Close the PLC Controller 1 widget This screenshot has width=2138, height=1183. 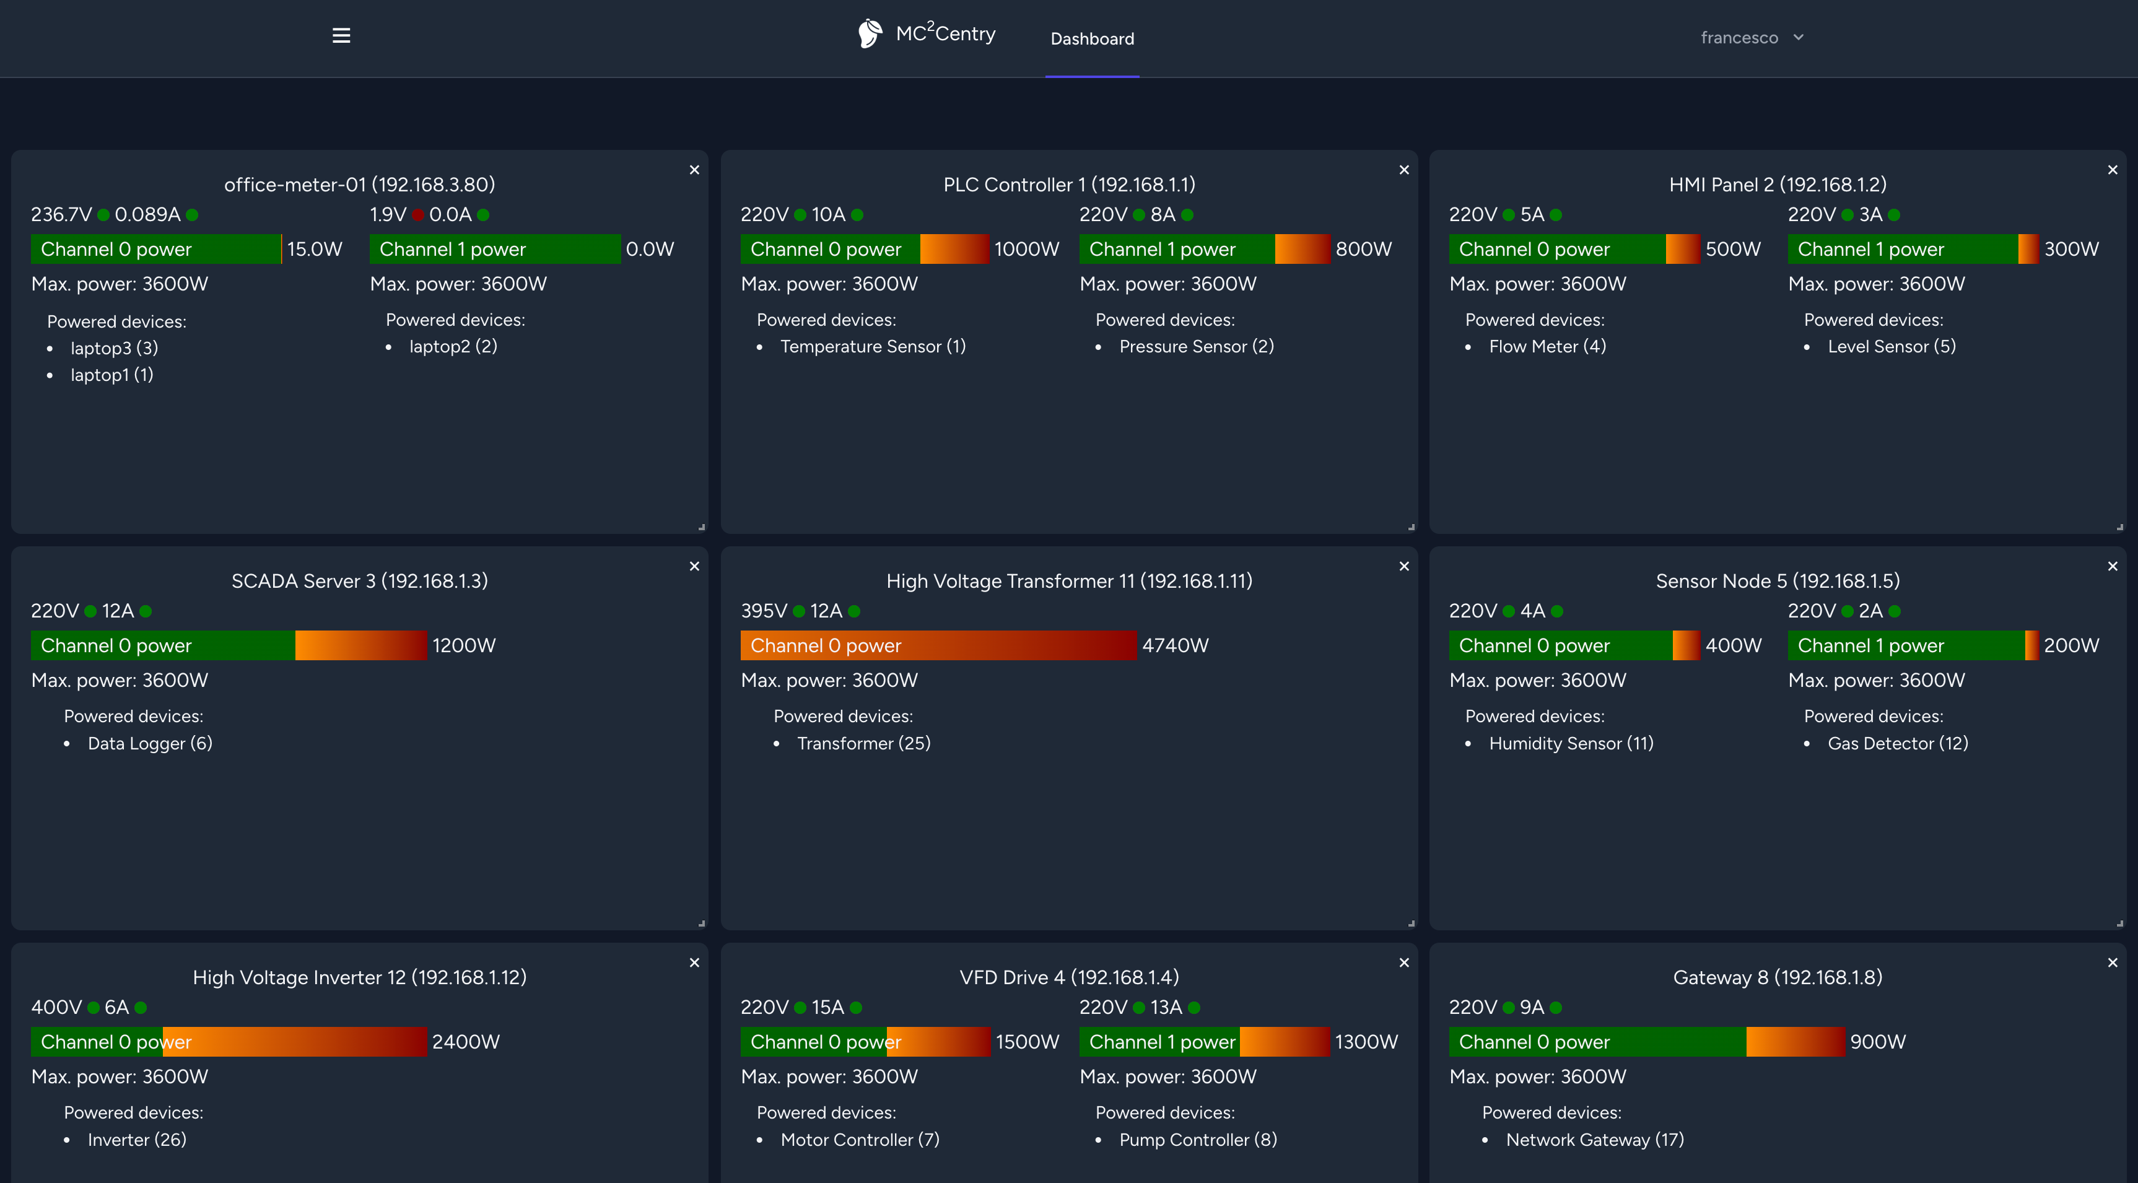1404,170
